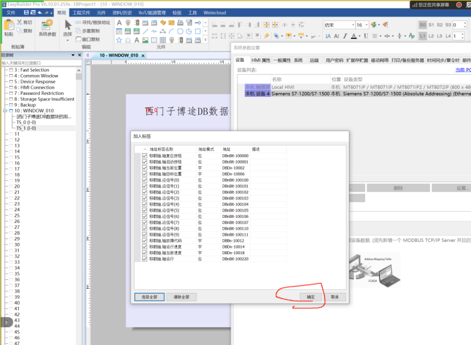Open System Parameters (系统参数) icon
This screenshot has height=345, width=471.
coord(47,25)
